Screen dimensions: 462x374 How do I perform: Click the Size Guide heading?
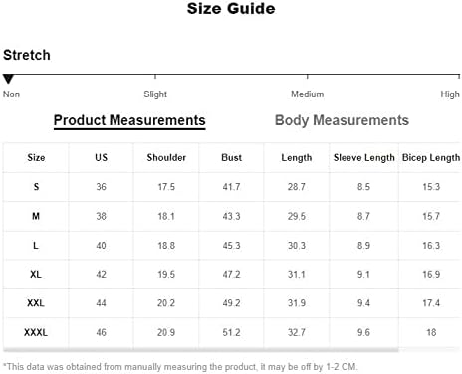tap(231, 9)
